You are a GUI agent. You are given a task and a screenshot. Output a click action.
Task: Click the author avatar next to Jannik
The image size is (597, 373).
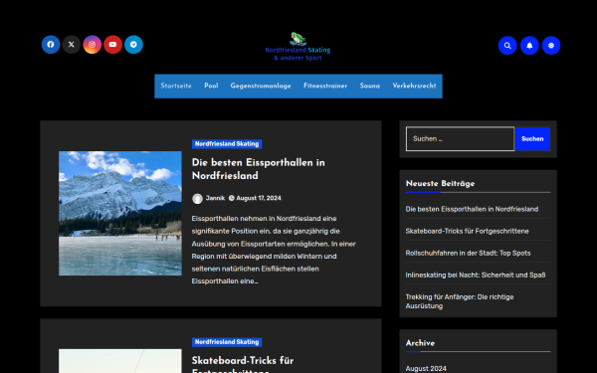pyautogui.click(x=197, y=199)
